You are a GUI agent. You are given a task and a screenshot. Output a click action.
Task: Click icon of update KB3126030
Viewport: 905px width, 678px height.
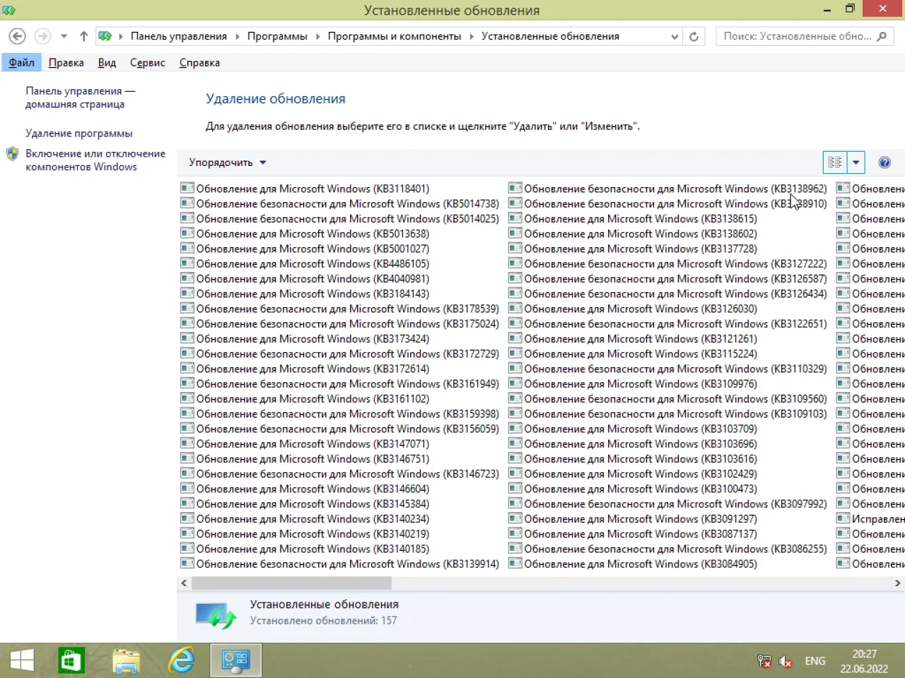(515, 308)
